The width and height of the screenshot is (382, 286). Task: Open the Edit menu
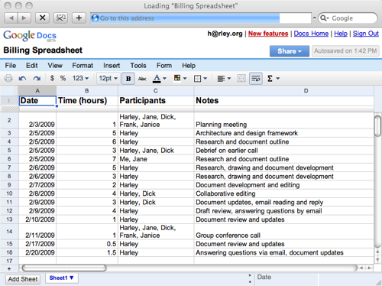tap(31, 66)
